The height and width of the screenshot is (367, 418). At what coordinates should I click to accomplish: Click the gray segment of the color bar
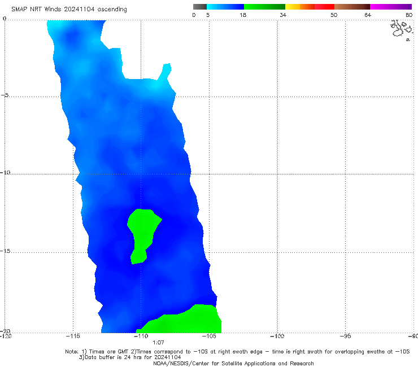[199, 7]
